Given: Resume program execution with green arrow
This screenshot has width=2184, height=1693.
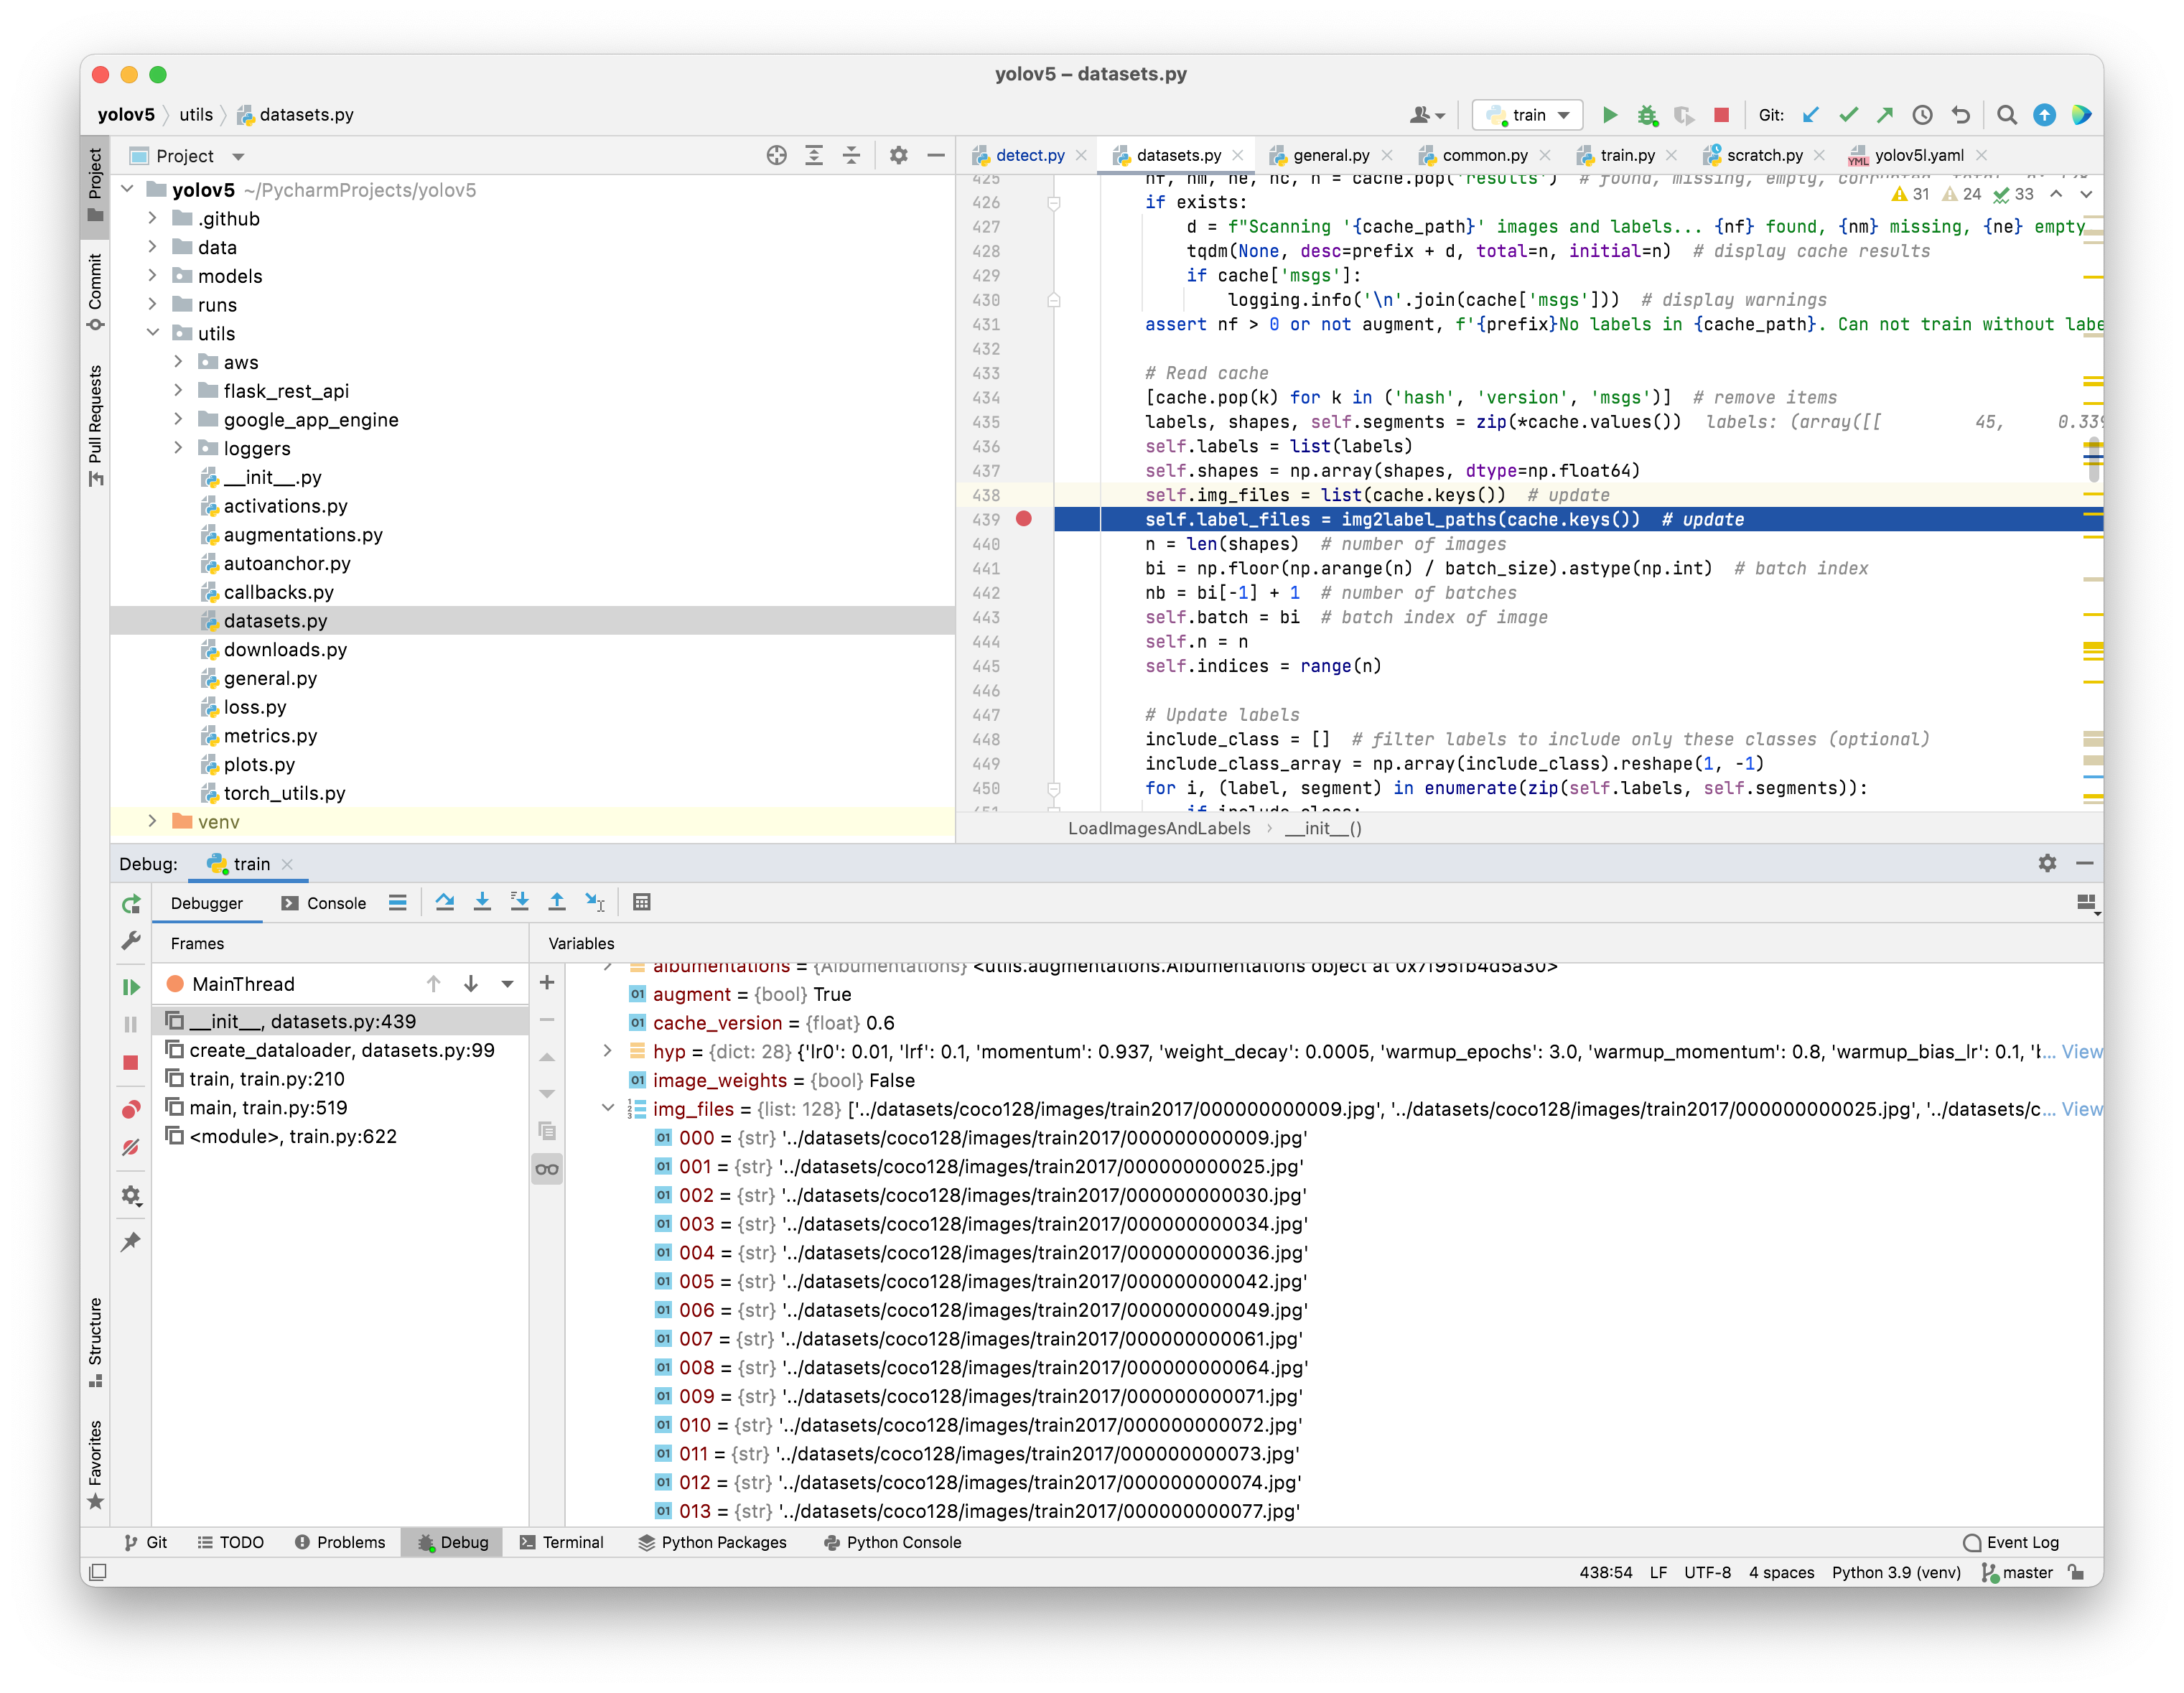Looking at the screenshot, I should (130, 986).
